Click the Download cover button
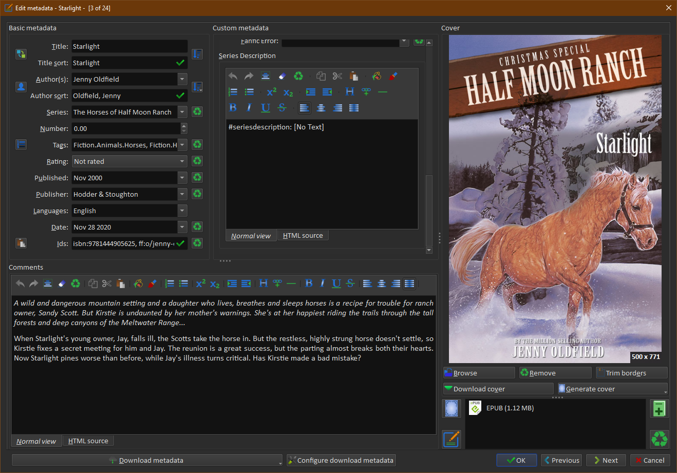 498,389
